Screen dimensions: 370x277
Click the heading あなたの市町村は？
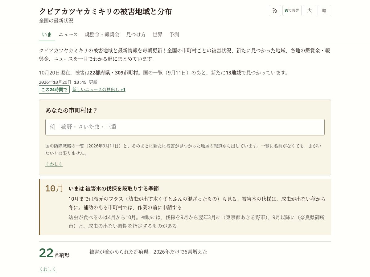click(x=72, y=110)
